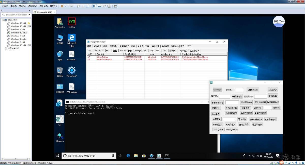This screenshot has width=305, height=165.
Task: Select the PassWin desktop file icon
Action: [72, 55]
